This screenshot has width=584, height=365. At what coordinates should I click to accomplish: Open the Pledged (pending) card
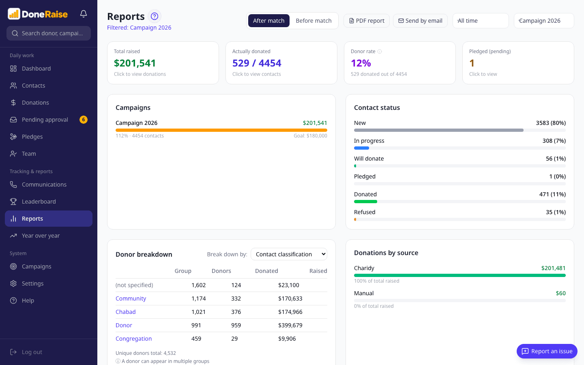point(518,63)
